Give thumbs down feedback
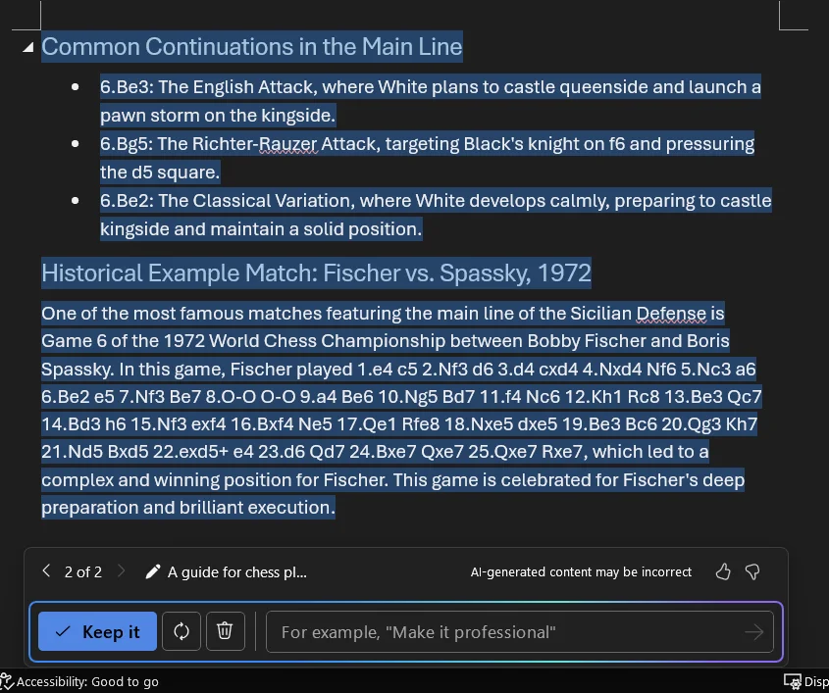This screenshot has height=693, width=829. click(752, 571)
